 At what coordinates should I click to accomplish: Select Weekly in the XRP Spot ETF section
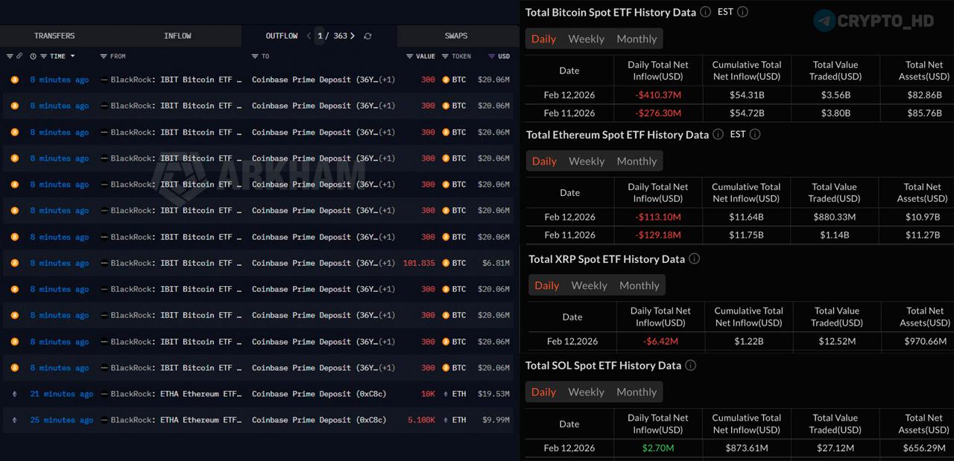coord(589,285)
